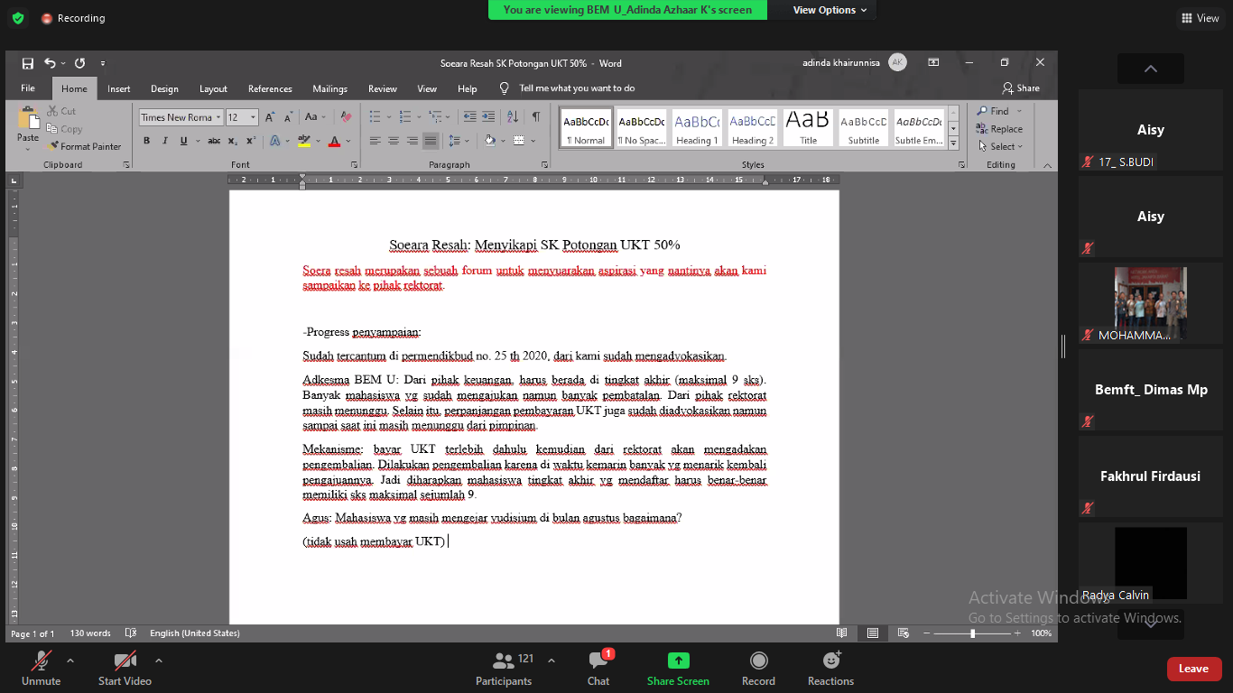Open Zoom Reactions

pos(830,669)
